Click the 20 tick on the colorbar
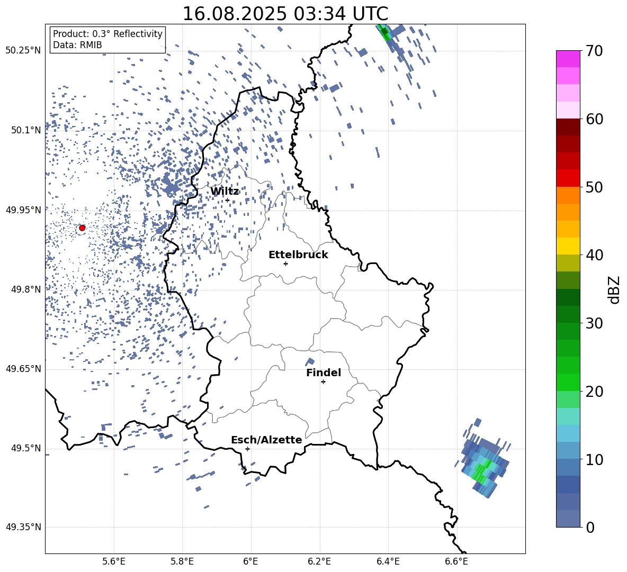The height and width of the screenshot is (572, 627). click(x=594, y=391)
